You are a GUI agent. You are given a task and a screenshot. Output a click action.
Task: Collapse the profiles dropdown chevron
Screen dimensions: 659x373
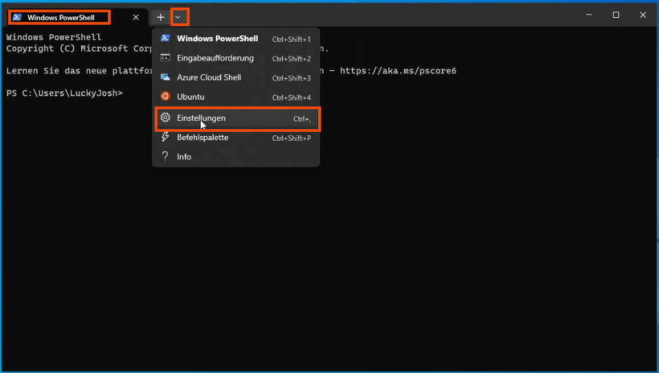tap(178, 17)
